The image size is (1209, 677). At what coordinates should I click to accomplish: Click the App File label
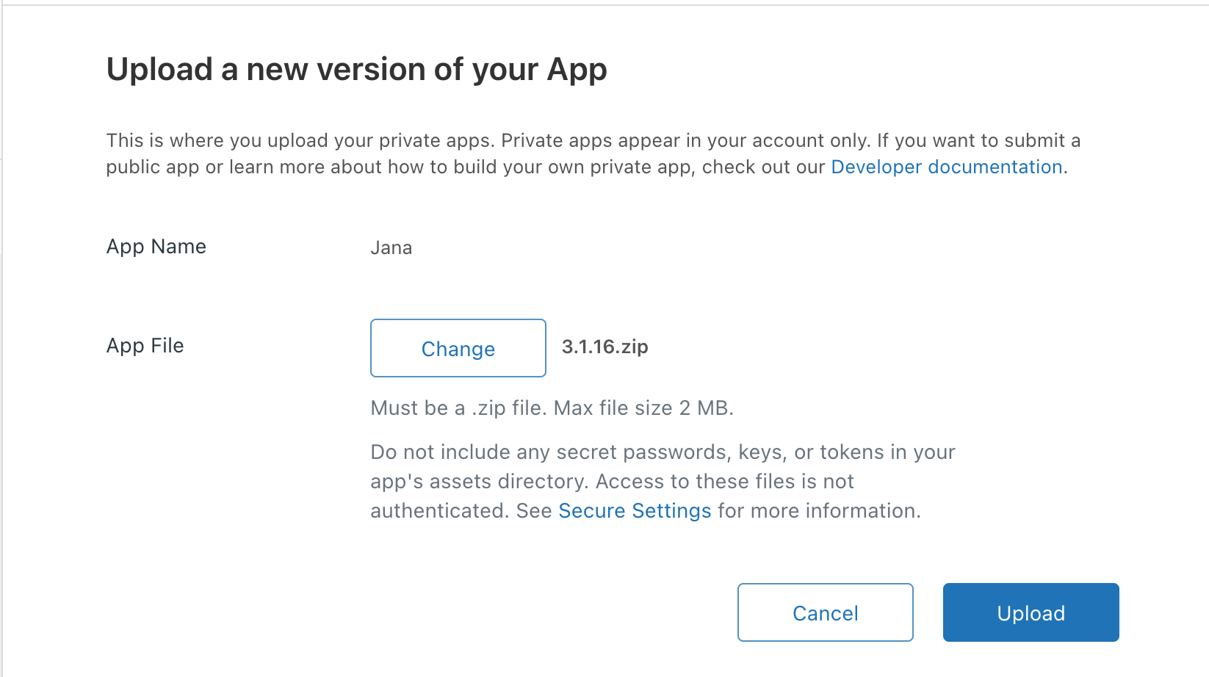point(145,346)
